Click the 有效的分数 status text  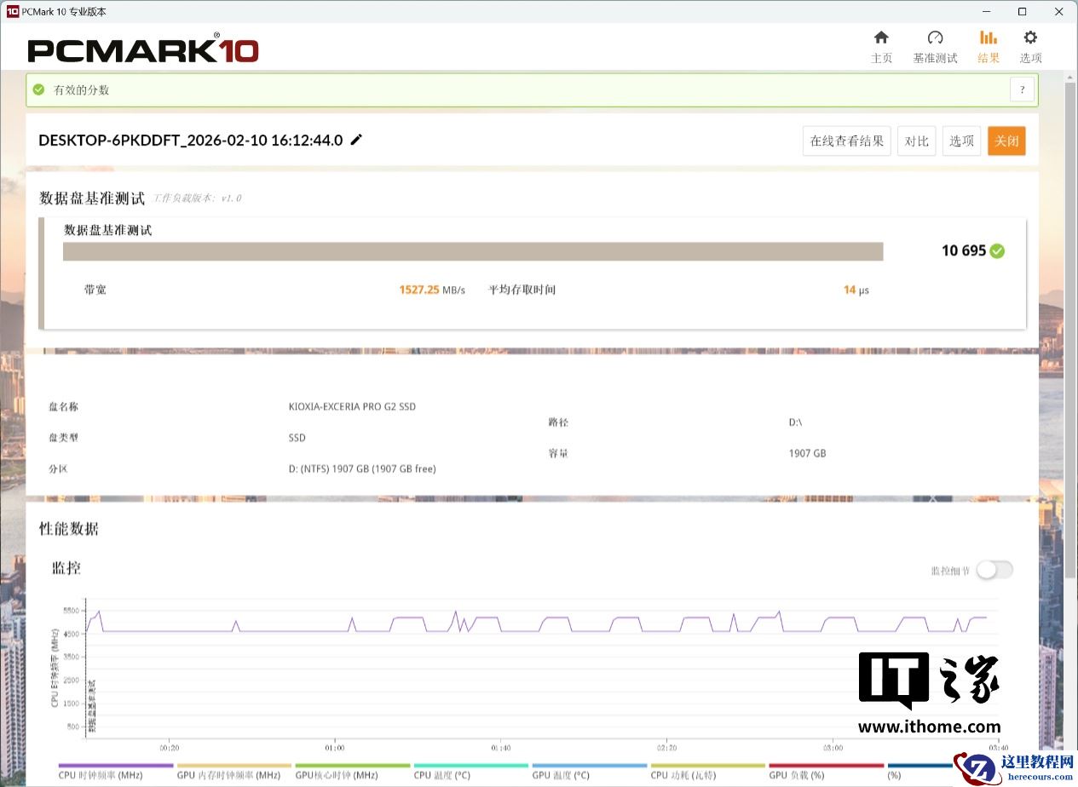pos(81,90)
